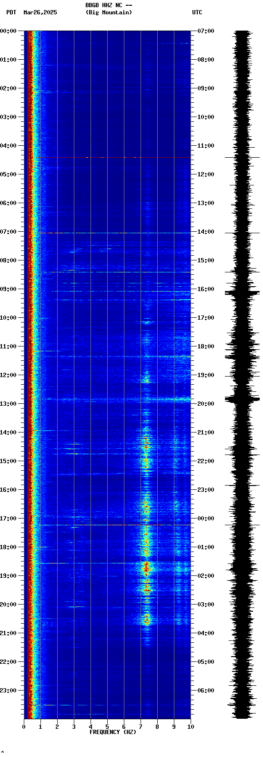Click the 10:00 UTC time label on the right axis
263x757 pixels.
[x=206, y=117]
